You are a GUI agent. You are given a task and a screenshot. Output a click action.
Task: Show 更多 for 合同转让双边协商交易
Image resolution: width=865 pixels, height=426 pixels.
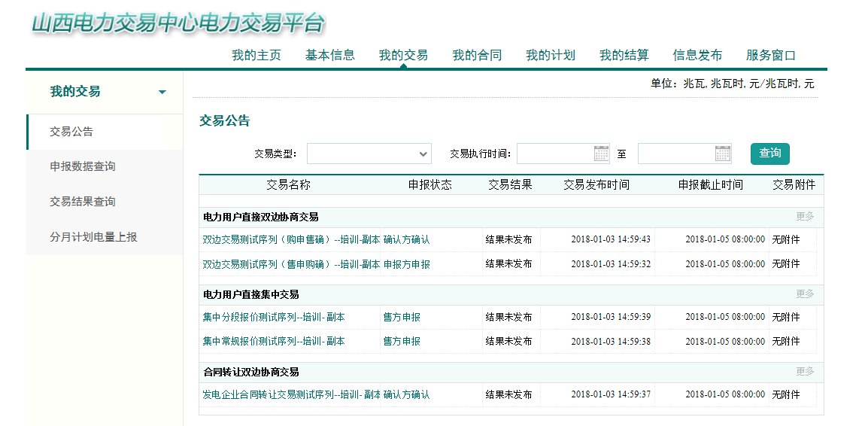[804, 372]
